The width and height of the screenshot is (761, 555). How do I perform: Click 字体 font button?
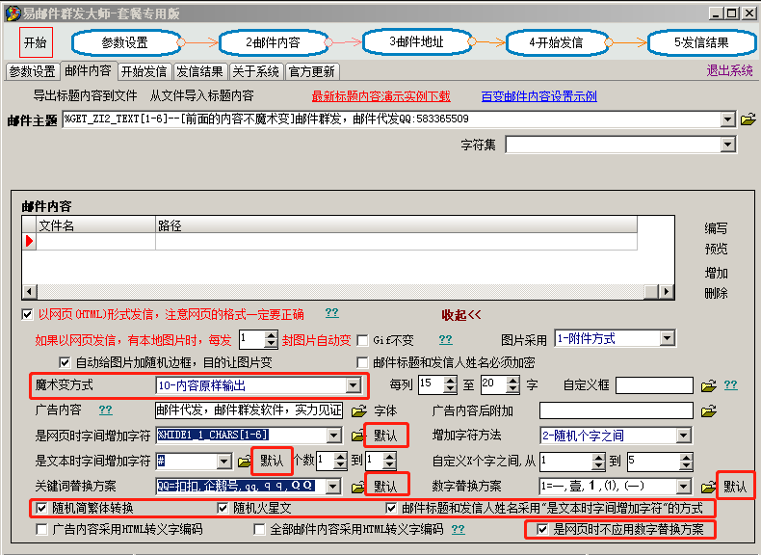tap(385, 411)
